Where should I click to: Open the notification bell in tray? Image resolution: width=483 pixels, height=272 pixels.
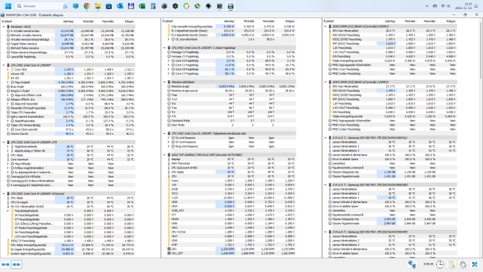(x=476, y=6)
